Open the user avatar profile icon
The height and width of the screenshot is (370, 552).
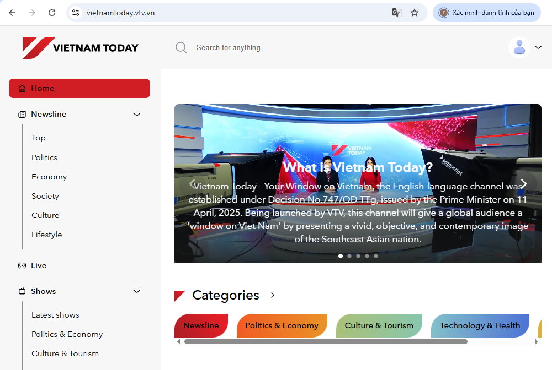(x=519, y=47)
